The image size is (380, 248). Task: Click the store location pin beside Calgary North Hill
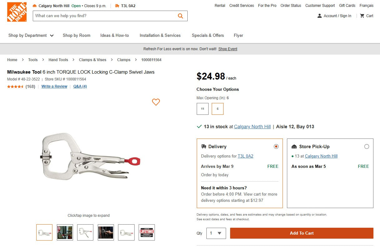tap(34, 5)
